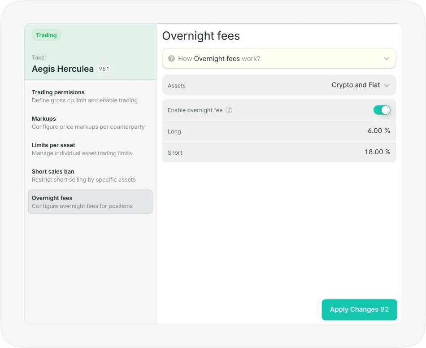This screenshot has width=426, height=348.
Task: Expand the How Overnight fees work chevron
Action: coord(387,59)
